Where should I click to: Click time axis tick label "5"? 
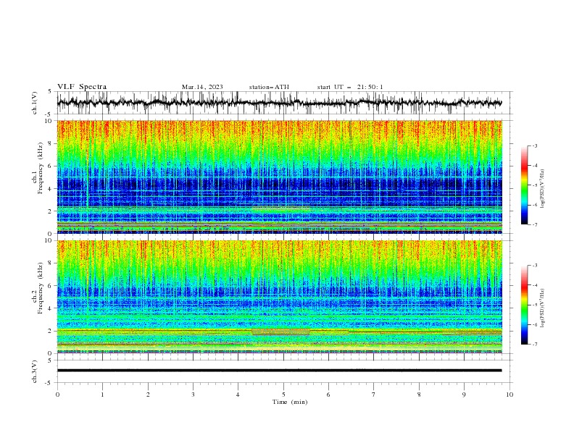point(283,395)
